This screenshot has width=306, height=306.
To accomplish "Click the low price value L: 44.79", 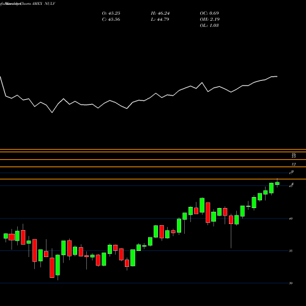I will pyautogui.click(x=160, y=20).
